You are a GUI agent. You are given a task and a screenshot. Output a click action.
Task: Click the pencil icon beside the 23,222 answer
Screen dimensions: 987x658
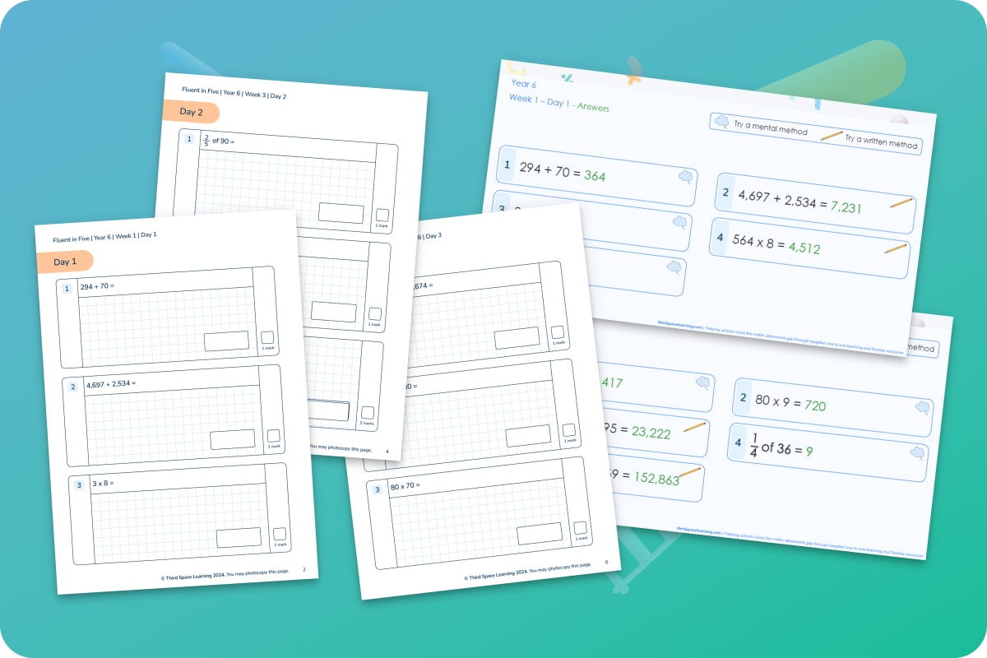[695, 427]
